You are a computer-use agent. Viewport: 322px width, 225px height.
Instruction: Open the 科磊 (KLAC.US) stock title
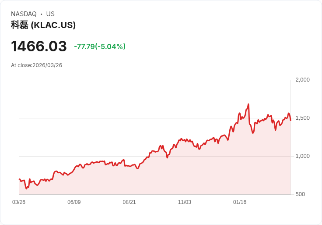tap(43, 25)
